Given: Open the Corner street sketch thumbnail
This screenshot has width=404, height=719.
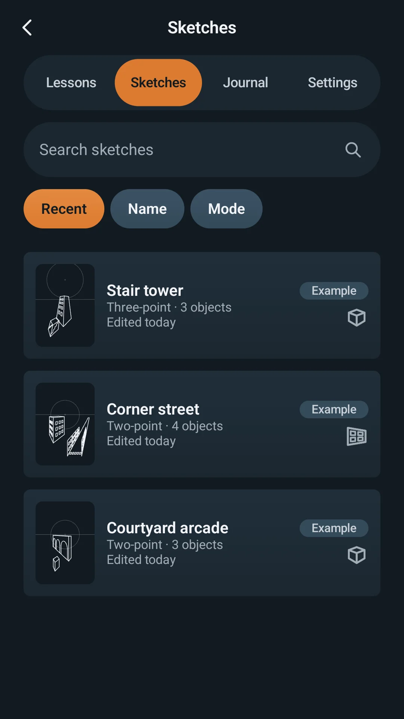Looking at the screenshot, I should click(x=65, y=424).
